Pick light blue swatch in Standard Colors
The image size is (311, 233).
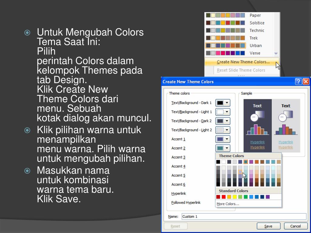point(251,197)
